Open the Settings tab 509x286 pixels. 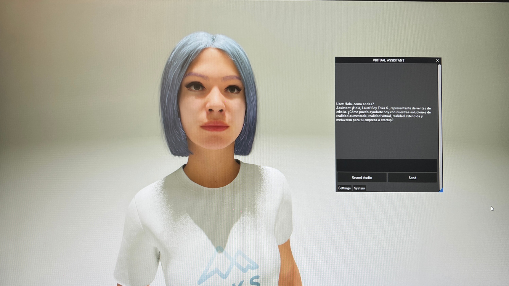(x=344, y=188)
